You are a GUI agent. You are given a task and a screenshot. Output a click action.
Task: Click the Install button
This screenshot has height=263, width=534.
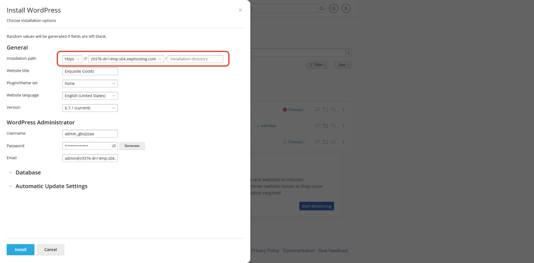point(21,250)
